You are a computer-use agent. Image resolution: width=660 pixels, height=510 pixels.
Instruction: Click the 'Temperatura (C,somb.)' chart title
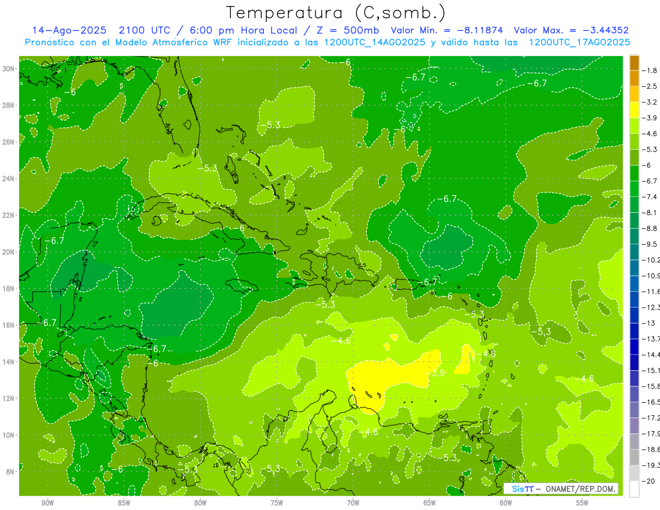click(x=336, y=12)
